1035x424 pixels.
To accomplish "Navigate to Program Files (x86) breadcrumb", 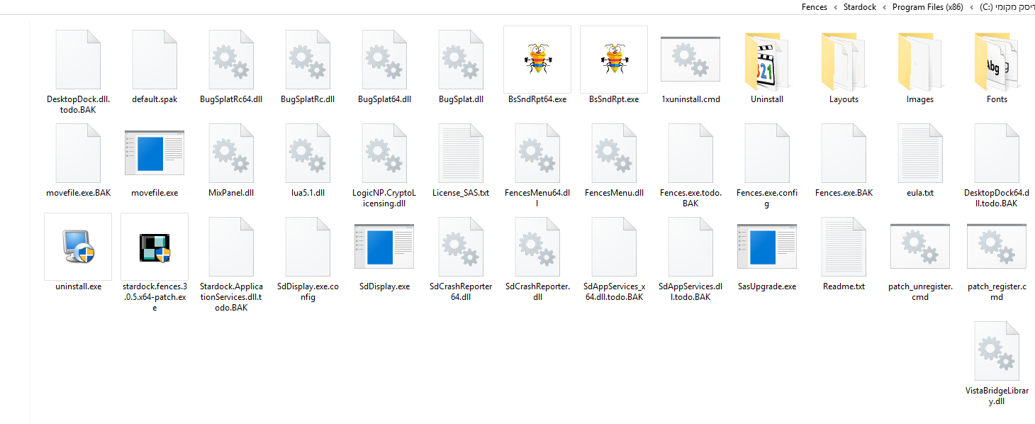I will (x=927, y=7).
